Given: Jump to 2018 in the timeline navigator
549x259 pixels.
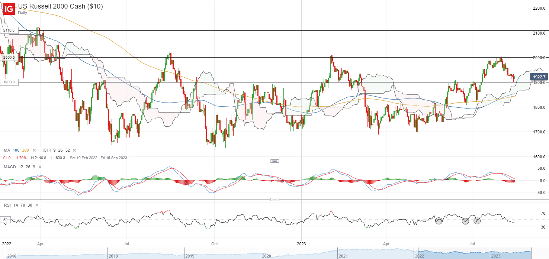Looking at the screenshot, I should (113, 256).
